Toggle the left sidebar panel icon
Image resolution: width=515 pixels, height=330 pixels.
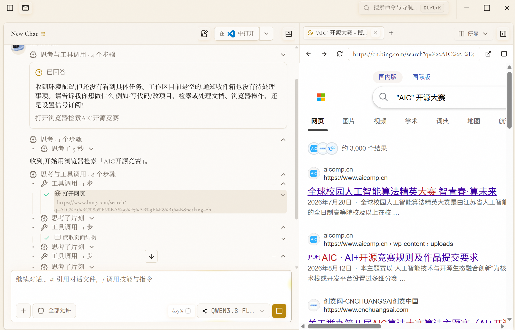(x=10, y=8)
